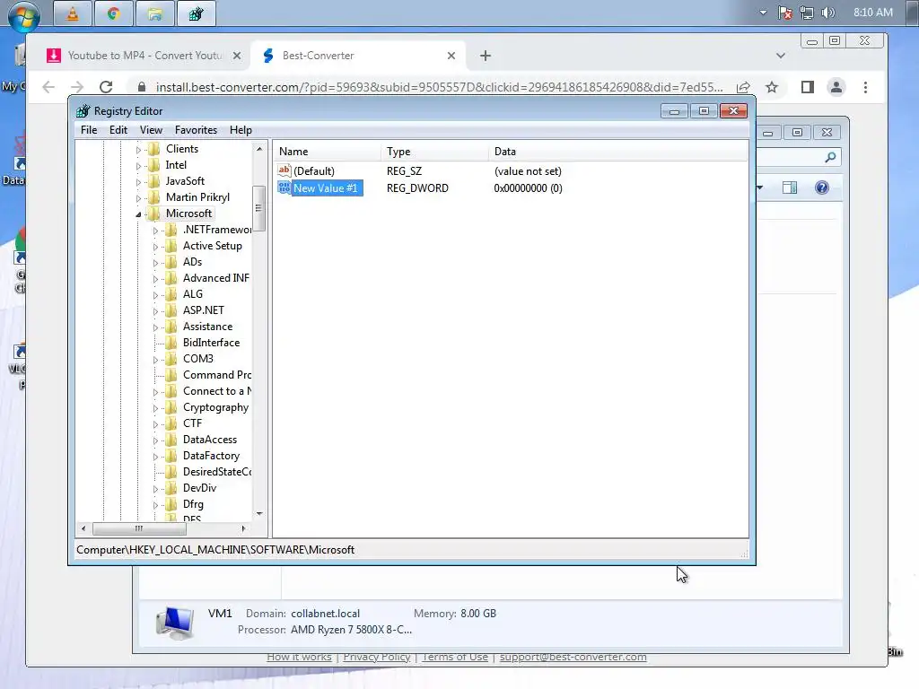Show hidden system tray icons
The height and width of the screenshot is (689, 919).
point(763,13)
